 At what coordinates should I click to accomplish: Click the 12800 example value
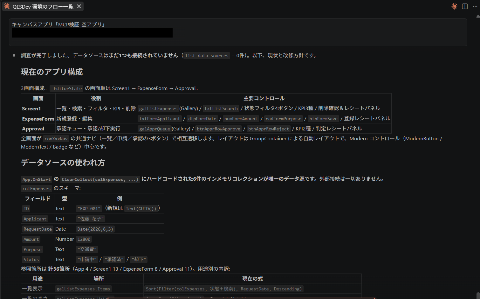point(84,239)
